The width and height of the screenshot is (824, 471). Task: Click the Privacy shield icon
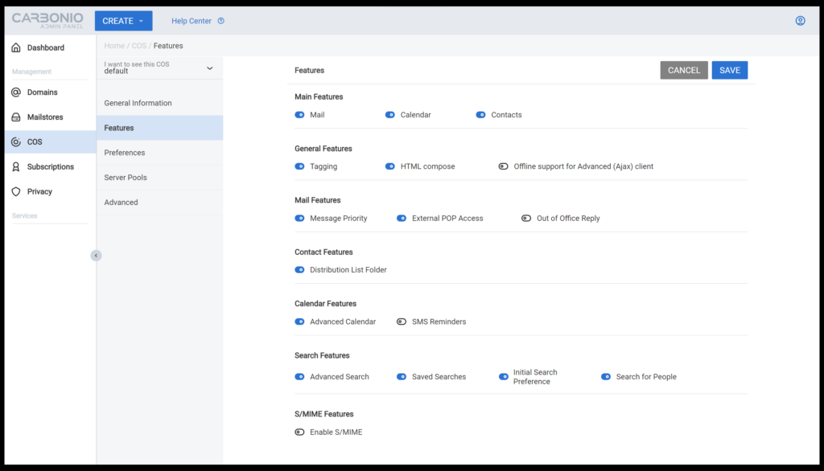[x=16, y=191]
